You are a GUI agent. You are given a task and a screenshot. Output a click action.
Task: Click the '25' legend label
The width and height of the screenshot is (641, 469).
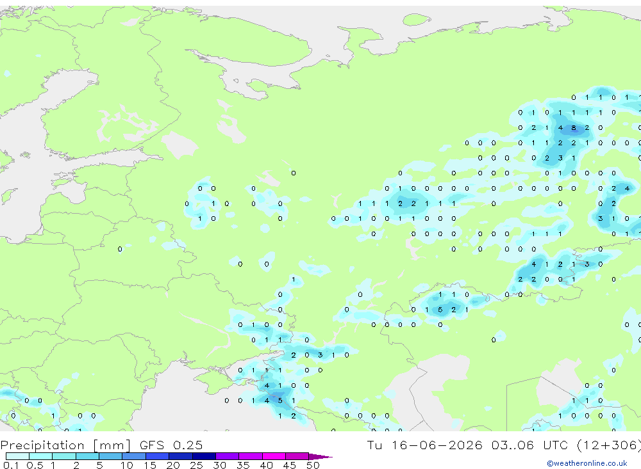pyautogui.click(x=197, y=465)
